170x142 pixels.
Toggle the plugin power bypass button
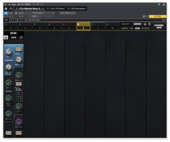click(6, 13)
